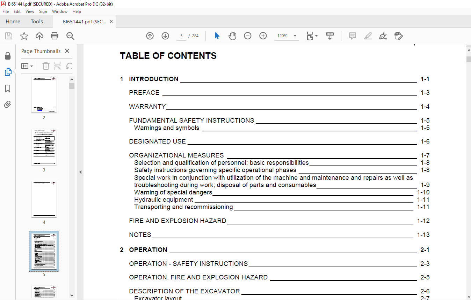
Task: Open the Find text magnifier icon
Action: tap(70, 36)
